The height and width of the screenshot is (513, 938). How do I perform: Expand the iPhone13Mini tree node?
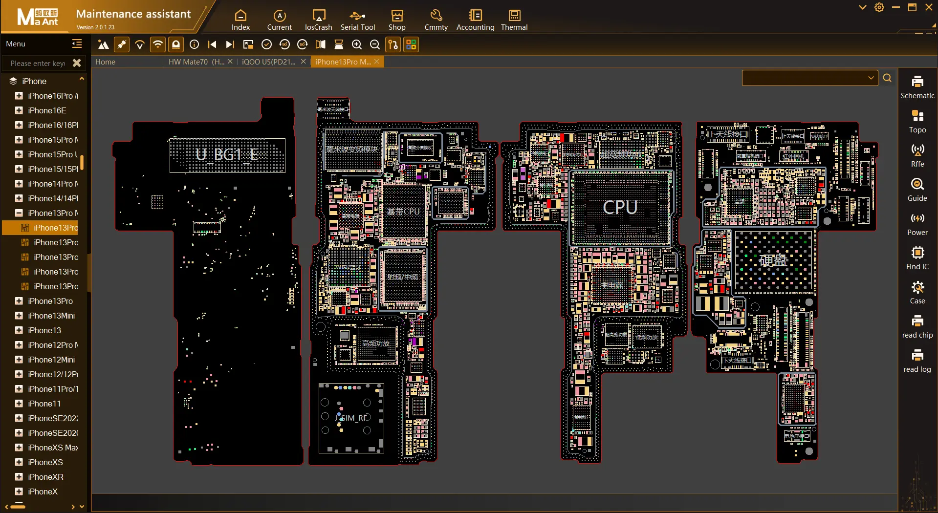(x=19, y=316)
